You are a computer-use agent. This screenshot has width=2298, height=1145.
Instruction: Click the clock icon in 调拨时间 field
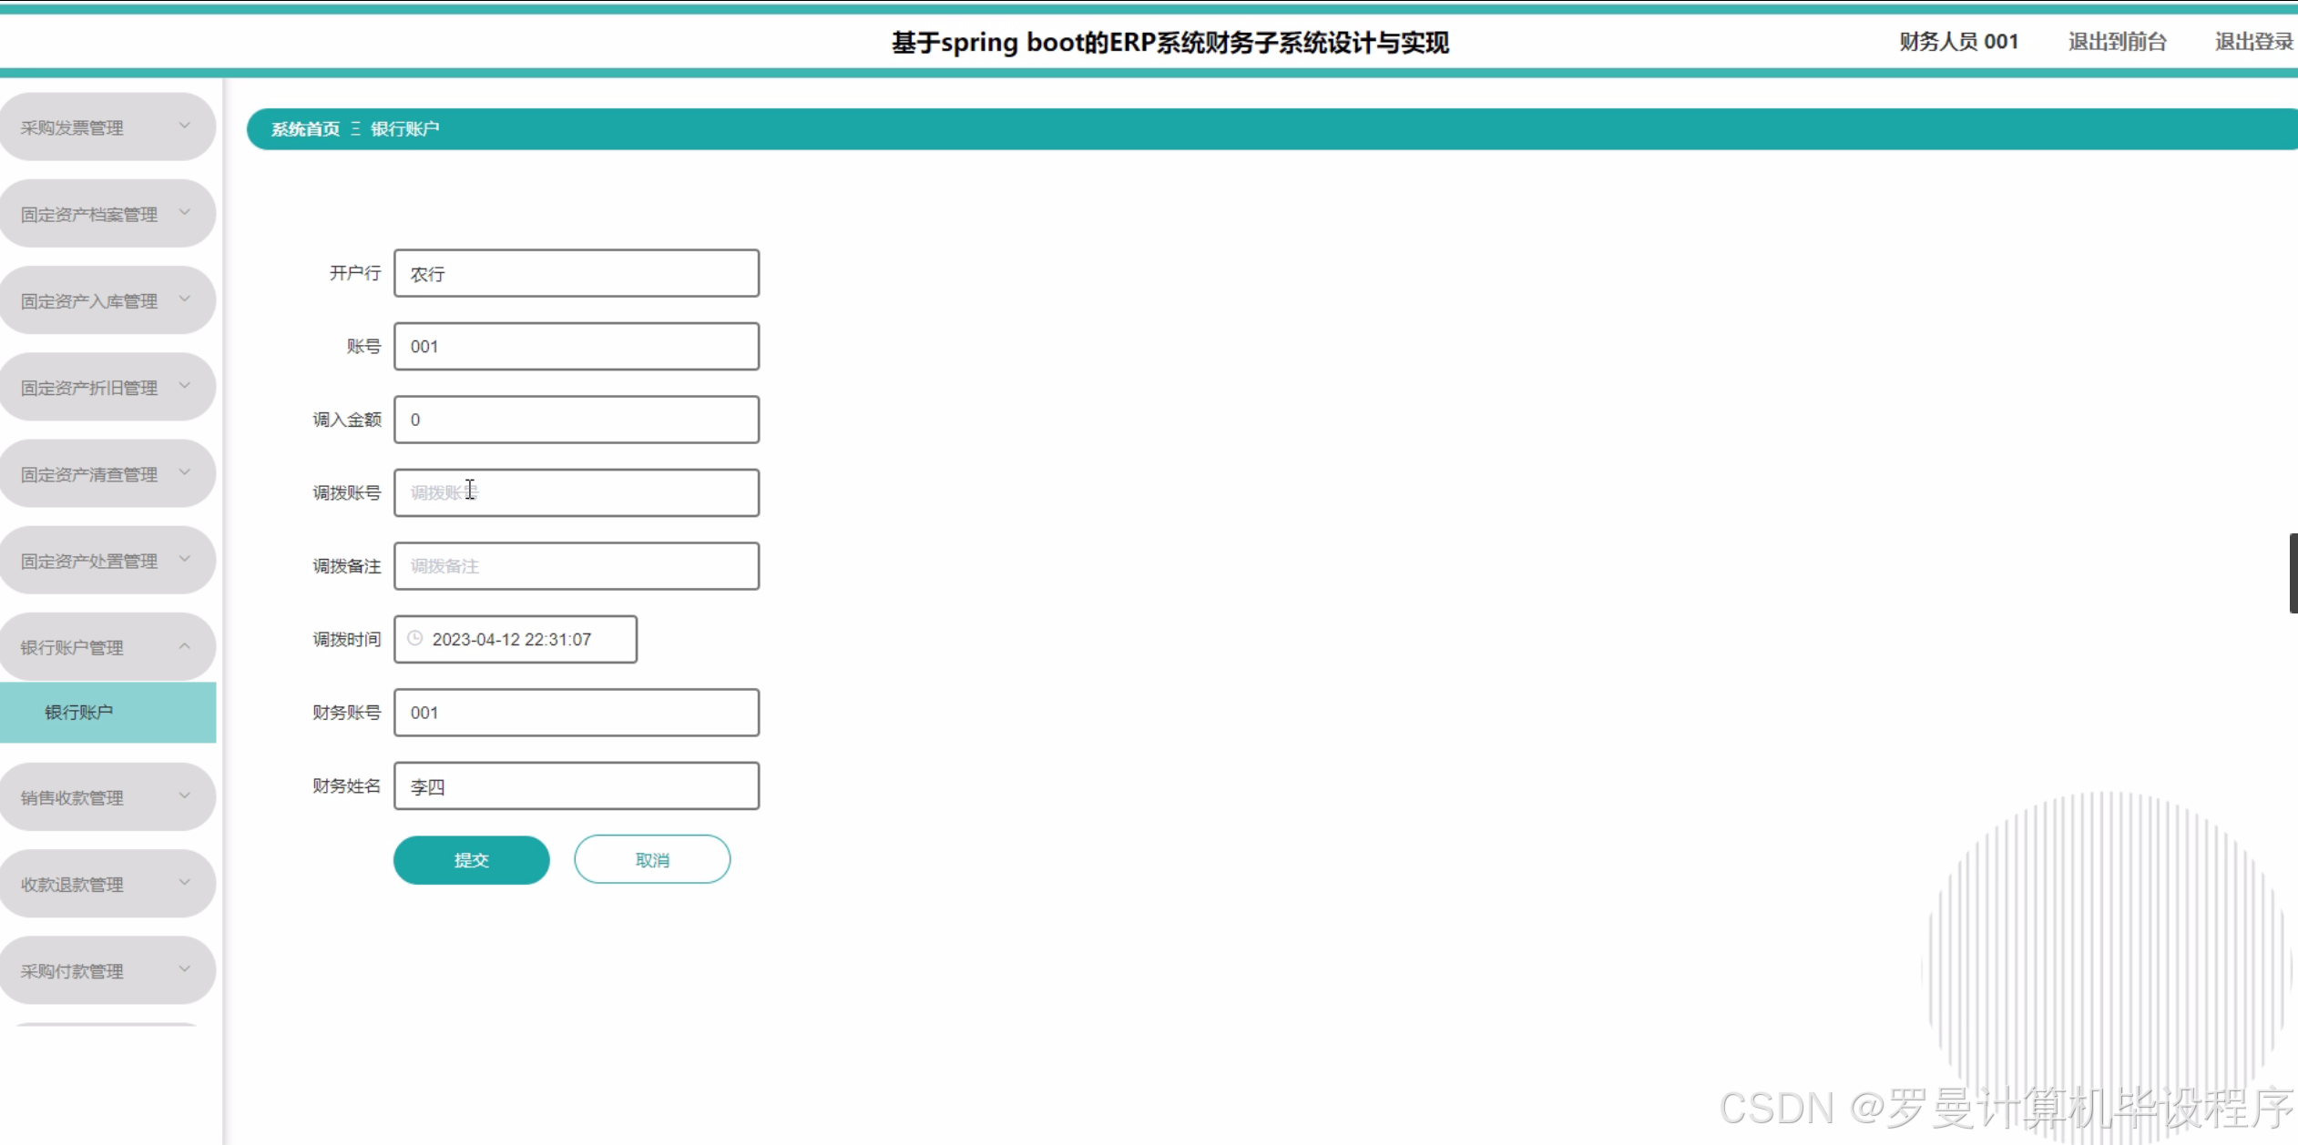pyautogui.click(x=416, y=638)
